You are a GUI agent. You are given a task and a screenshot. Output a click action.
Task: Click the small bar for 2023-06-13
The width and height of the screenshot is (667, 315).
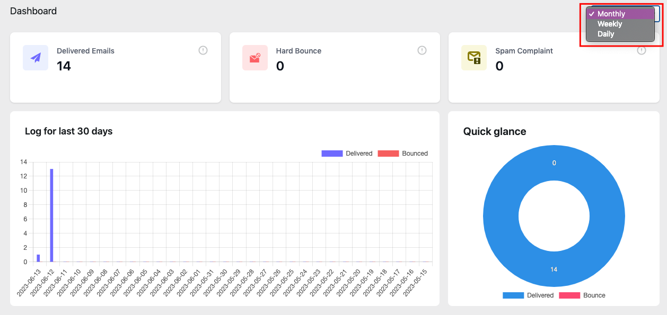click(x=38, y=258)
